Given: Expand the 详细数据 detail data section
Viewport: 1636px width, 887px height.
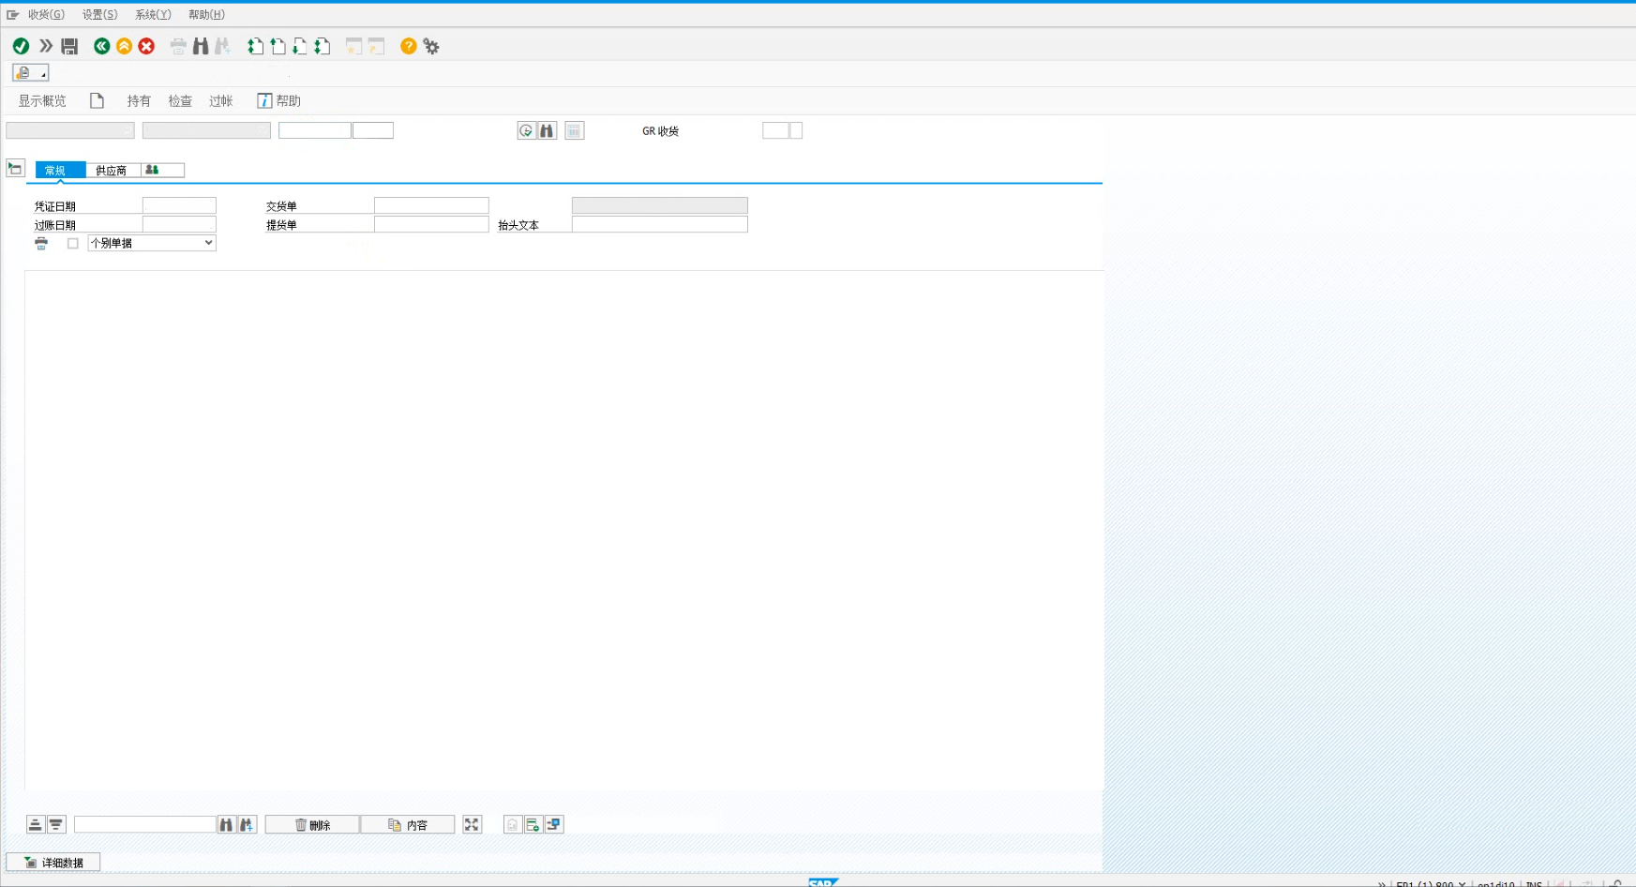Looking at the screenshot, I should (x=53, y=863).
